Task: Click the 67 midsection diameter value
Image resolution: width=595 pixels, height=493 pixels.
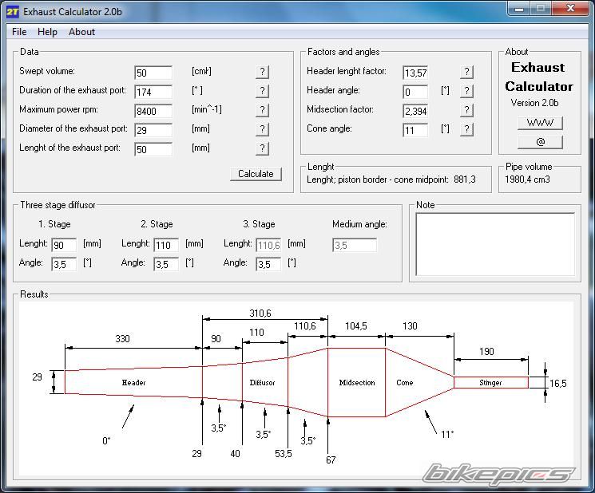Action: 331,460
